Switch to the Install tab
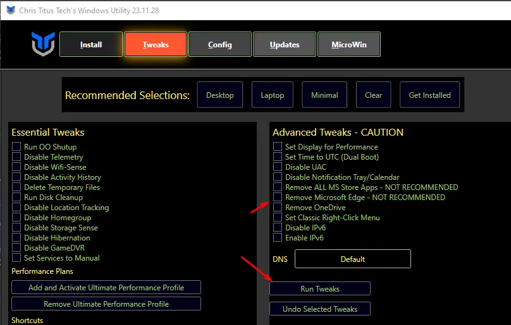 click(91, 45)
